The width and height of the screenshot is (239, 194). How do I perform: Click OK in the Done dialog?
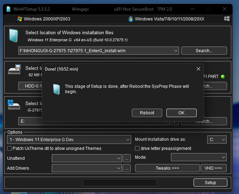[x=182, y=113]
